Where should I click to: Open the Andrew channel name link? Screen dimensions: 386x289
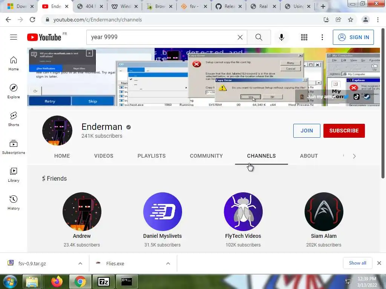point(82,236)
